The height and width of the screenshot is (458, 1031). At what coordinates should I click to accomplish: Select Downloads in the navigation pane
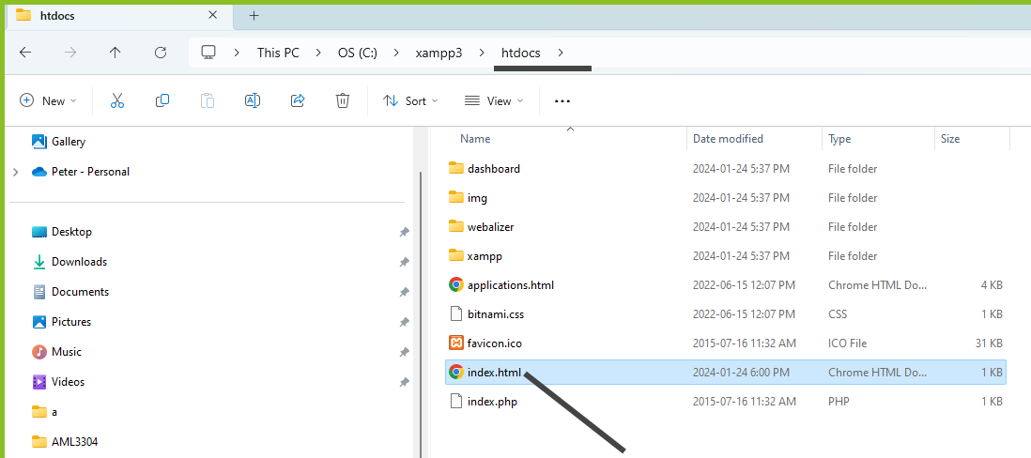(79, 262)
